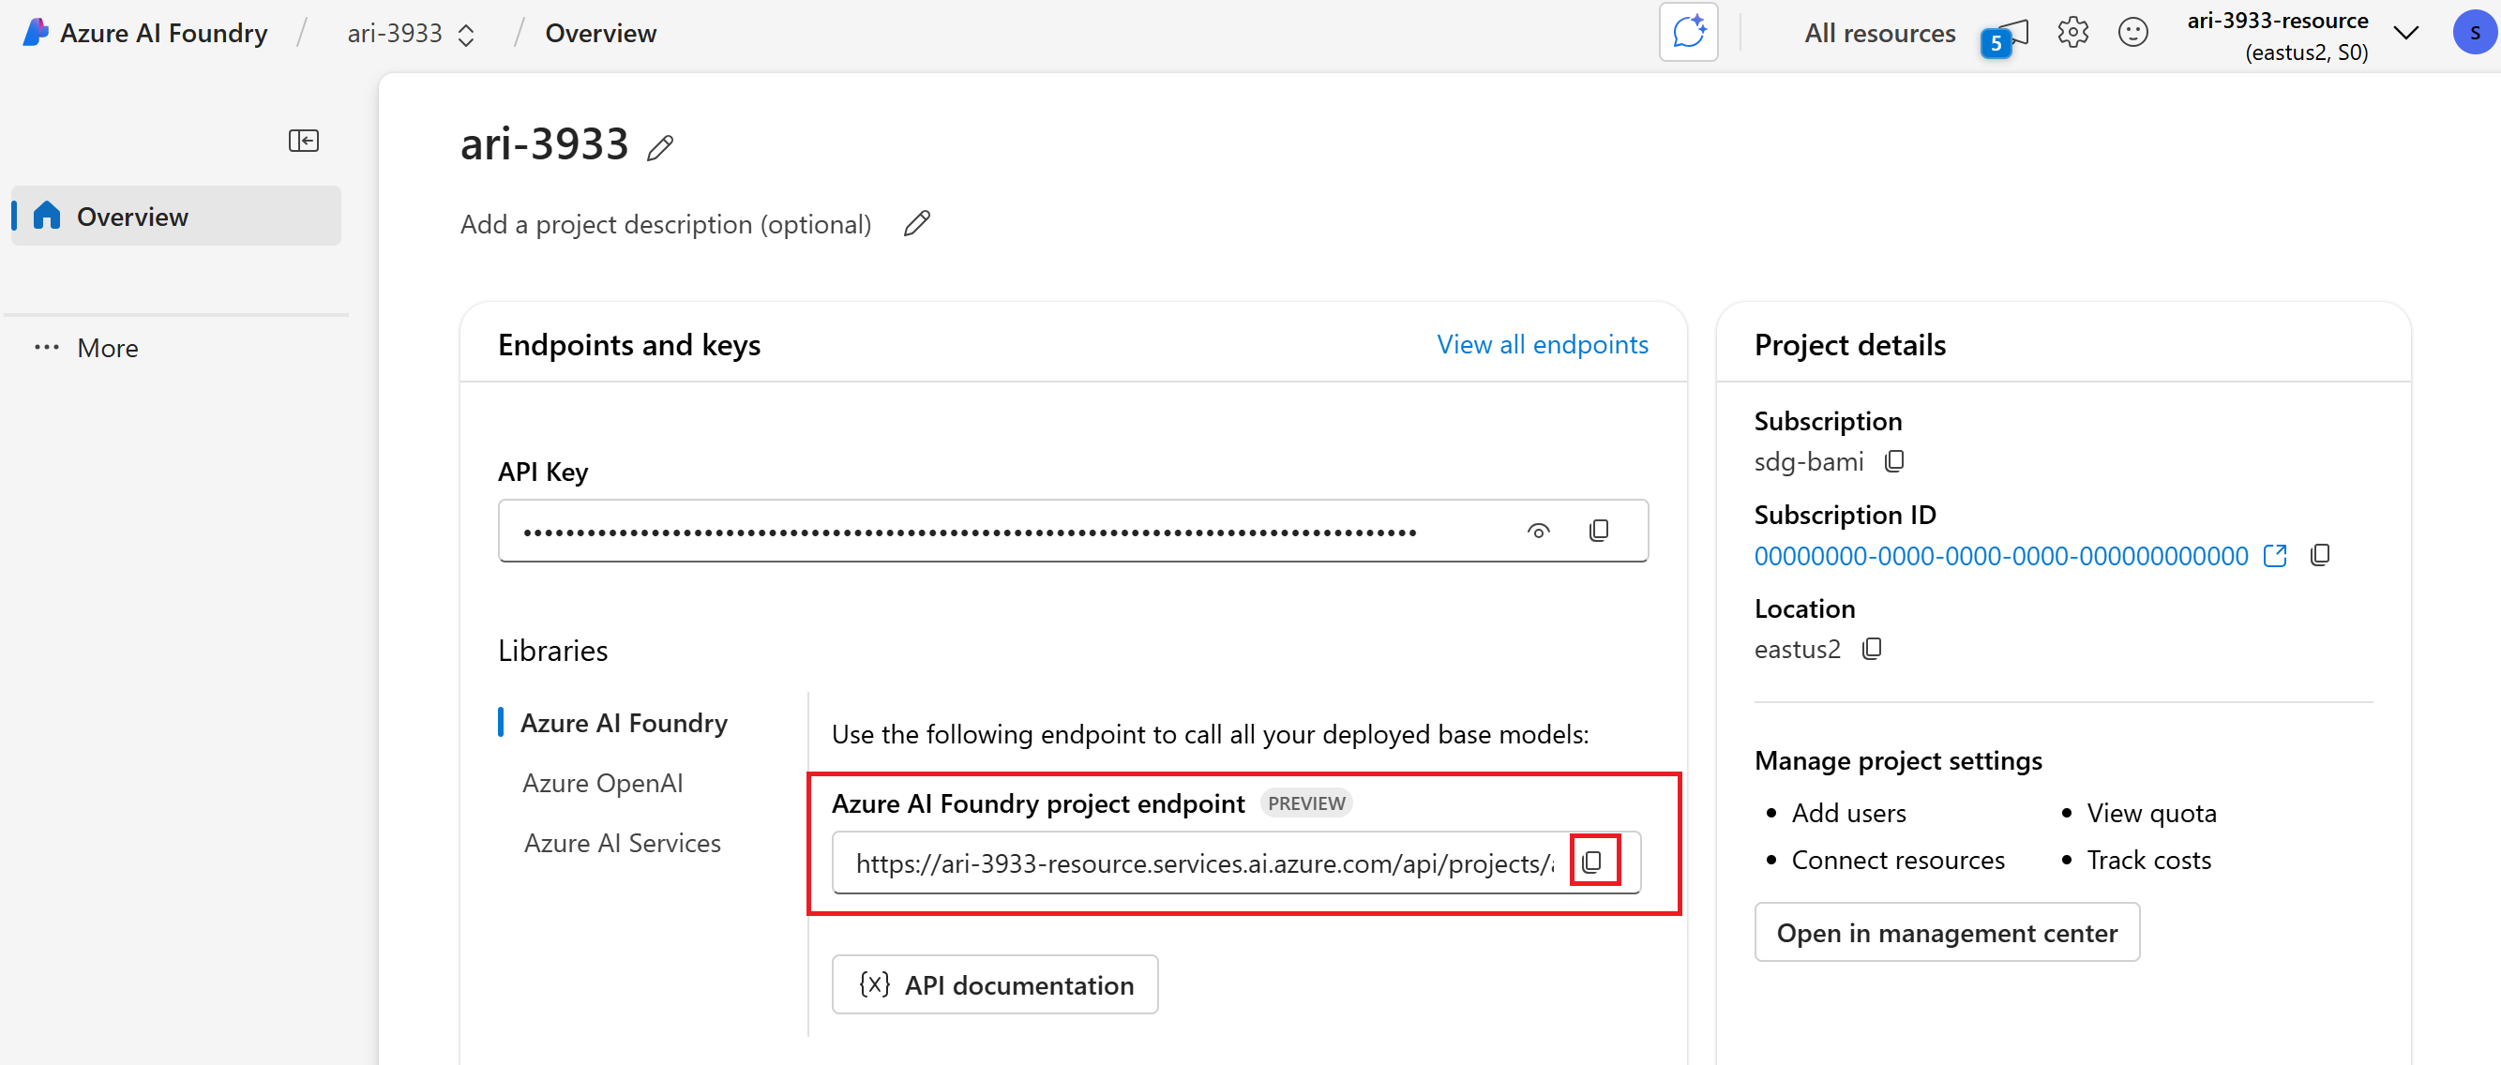2501x1065 pixels.
Task: Select the Azure AI Services library
Action: 623,842
